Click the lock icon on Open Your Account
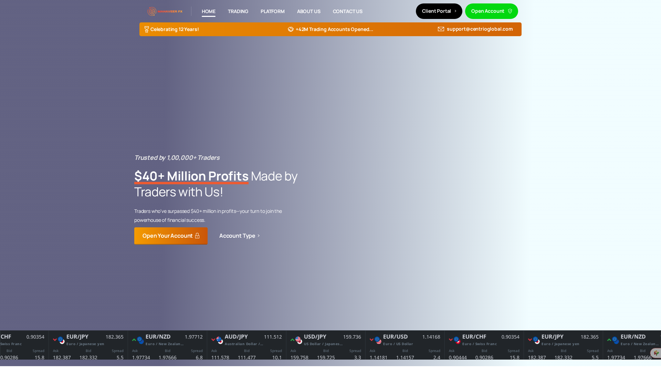The image size is (661, 372). (197, 236)
